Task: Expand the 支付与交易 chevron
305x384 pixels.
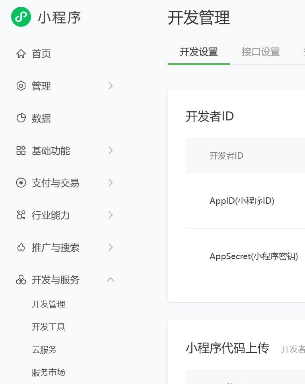Action: (x=111, y=183)
